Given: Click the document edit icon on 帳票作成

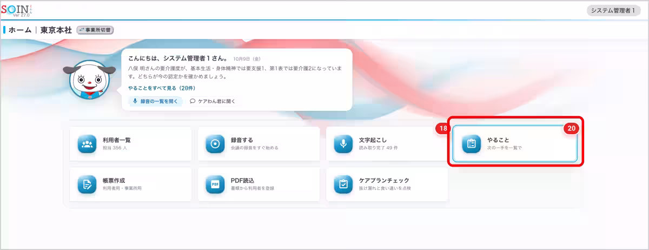Looking at the screenshot, I should [x=87, y=185].
